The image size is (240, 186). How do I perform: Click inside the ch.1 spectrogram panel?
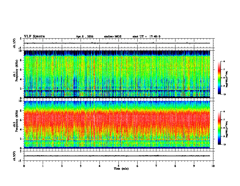click(117, 74)
